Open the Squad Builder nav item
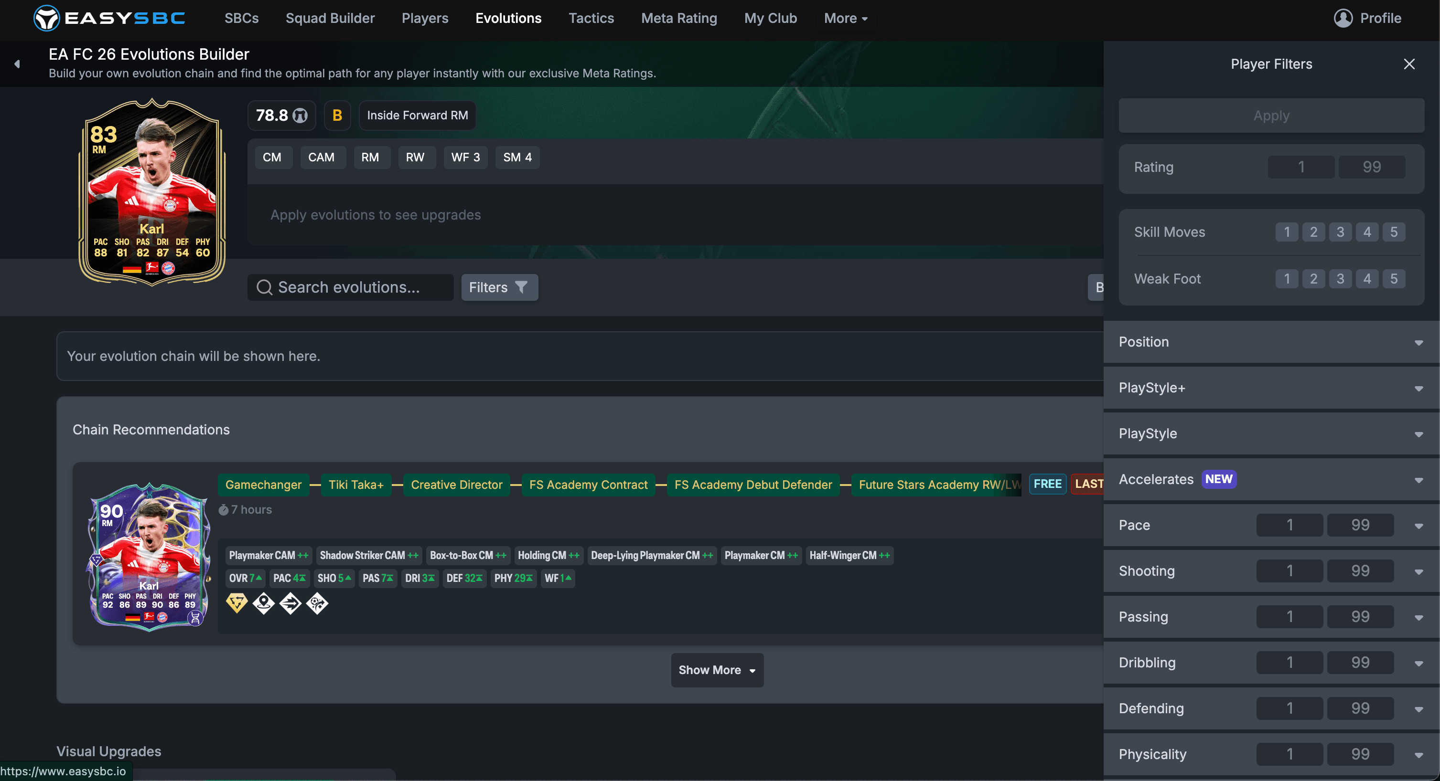This screenshot has width=1440, height=781. 330,19
